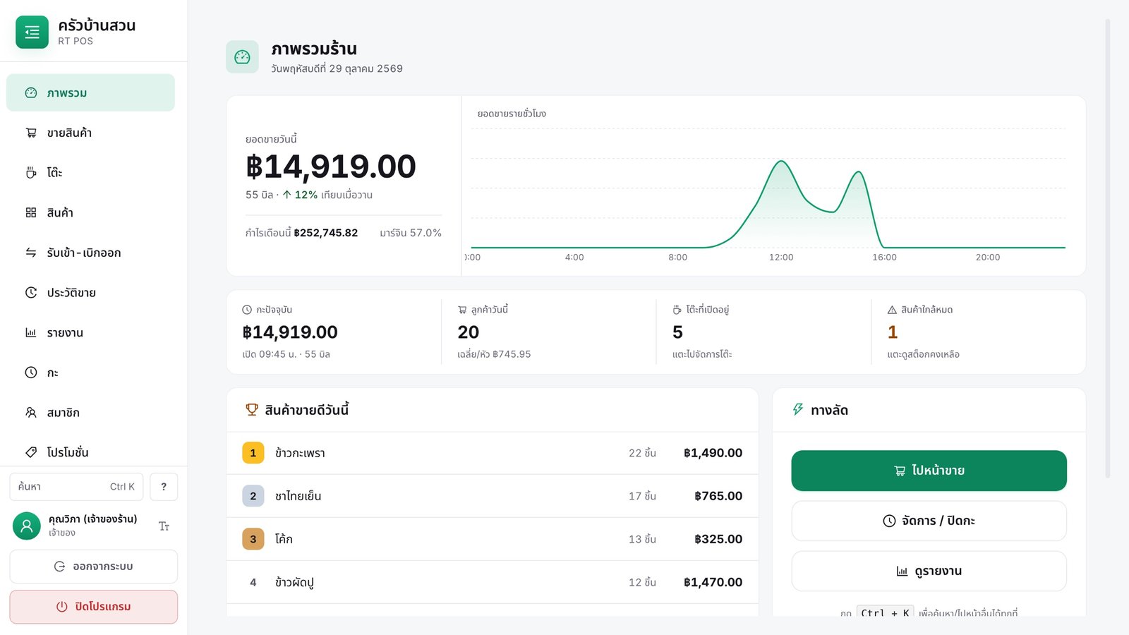Focus the ค้นหา search field
This screenshot has width=1129, height=635.
click(x=76, y=487)
